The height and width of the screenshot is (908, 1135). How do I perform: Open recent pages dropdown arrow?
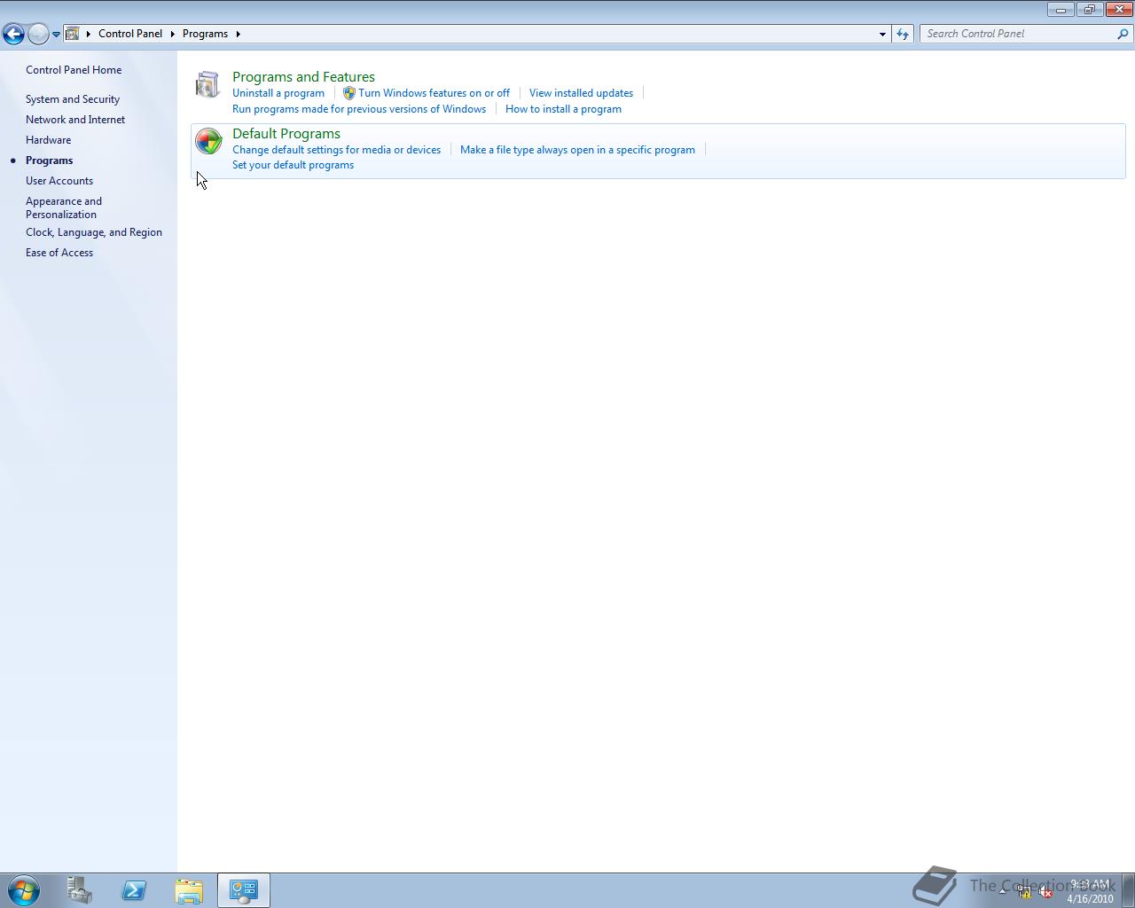[x=56, y=35]
